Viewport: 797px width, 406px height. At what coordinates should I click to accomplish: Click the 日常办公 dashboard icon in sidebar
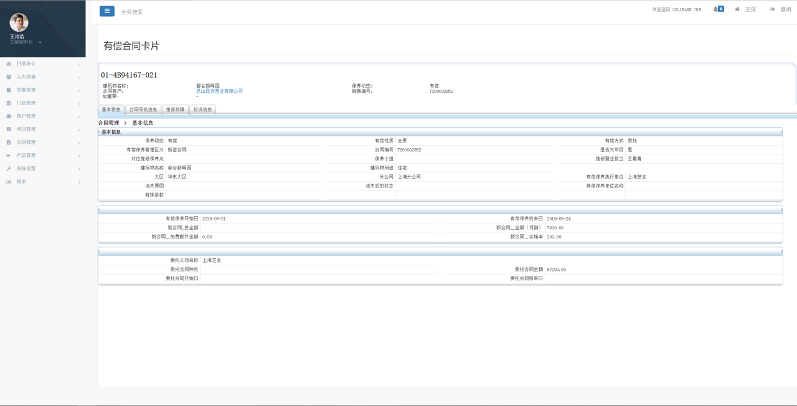click(9, 64)
